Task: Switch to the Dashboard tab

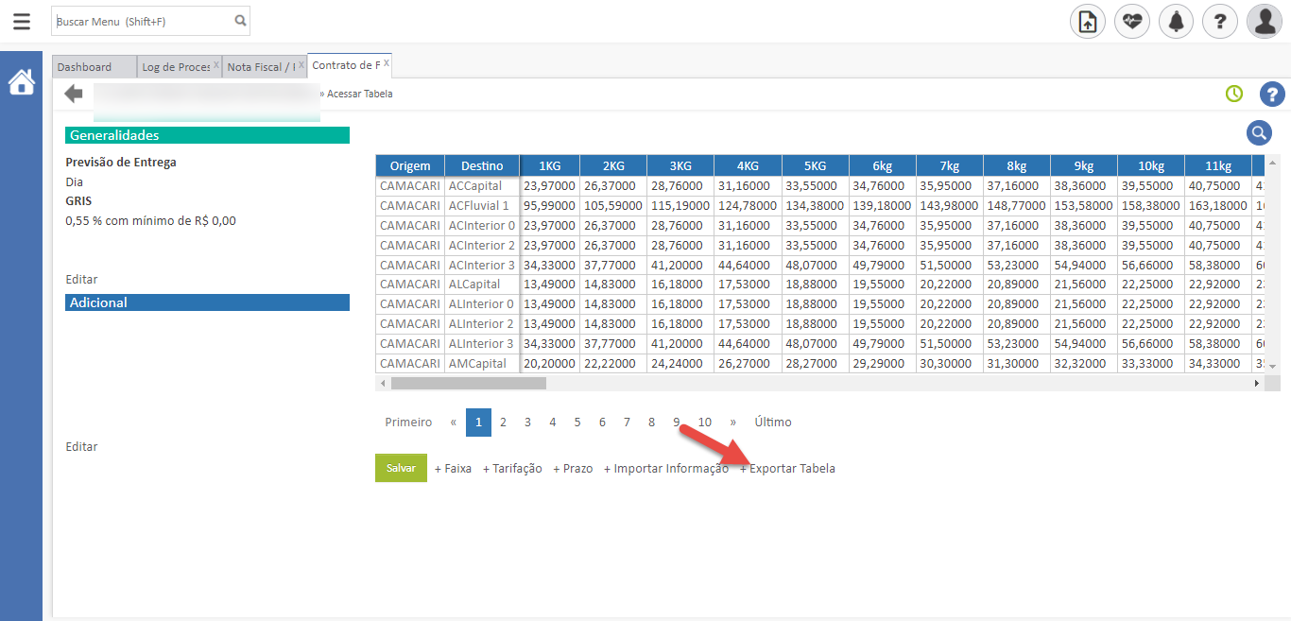Action: click(x=92, y=65)
